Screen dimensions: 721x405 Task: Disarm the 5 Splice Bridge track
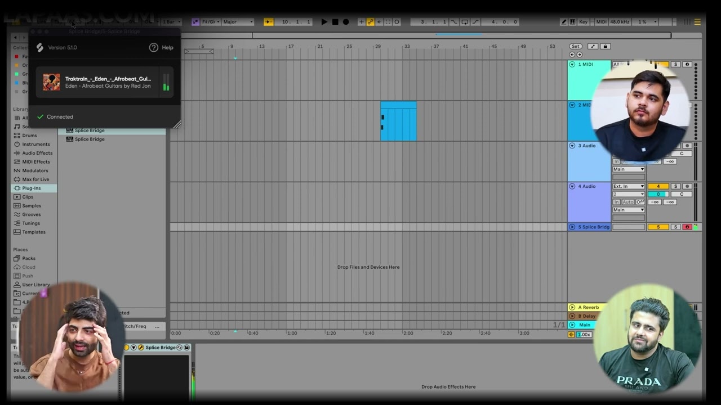coord(687,227)
